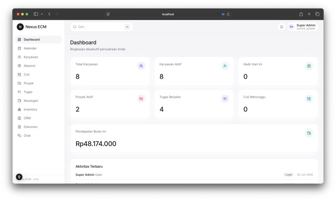Click Tugas Berjalan list icon
This screenshot has width=336, height=200.
[x=225, y=99]
